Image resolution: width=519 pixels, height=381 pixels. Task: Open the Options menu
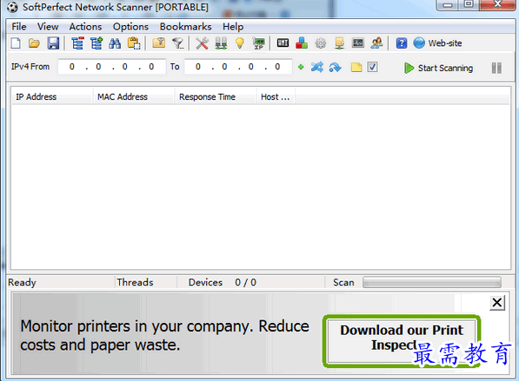(130, 26)
